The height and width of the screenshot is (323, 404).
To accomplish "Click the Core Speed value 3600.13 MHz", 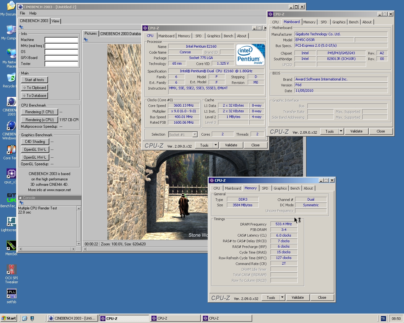I will [x=184, y=105].
